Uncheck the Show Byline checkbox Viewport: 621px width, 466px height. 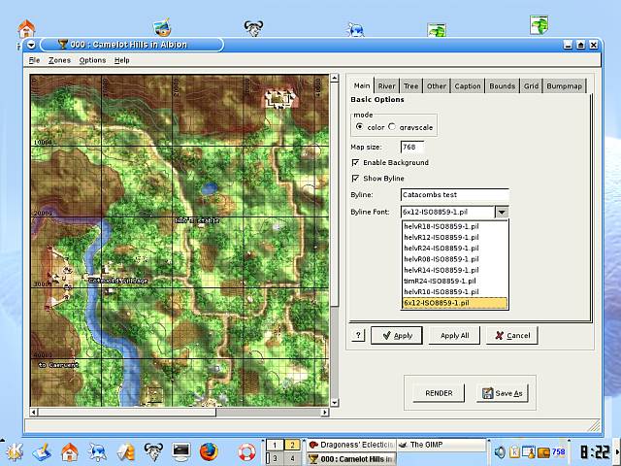pos(355,179)
